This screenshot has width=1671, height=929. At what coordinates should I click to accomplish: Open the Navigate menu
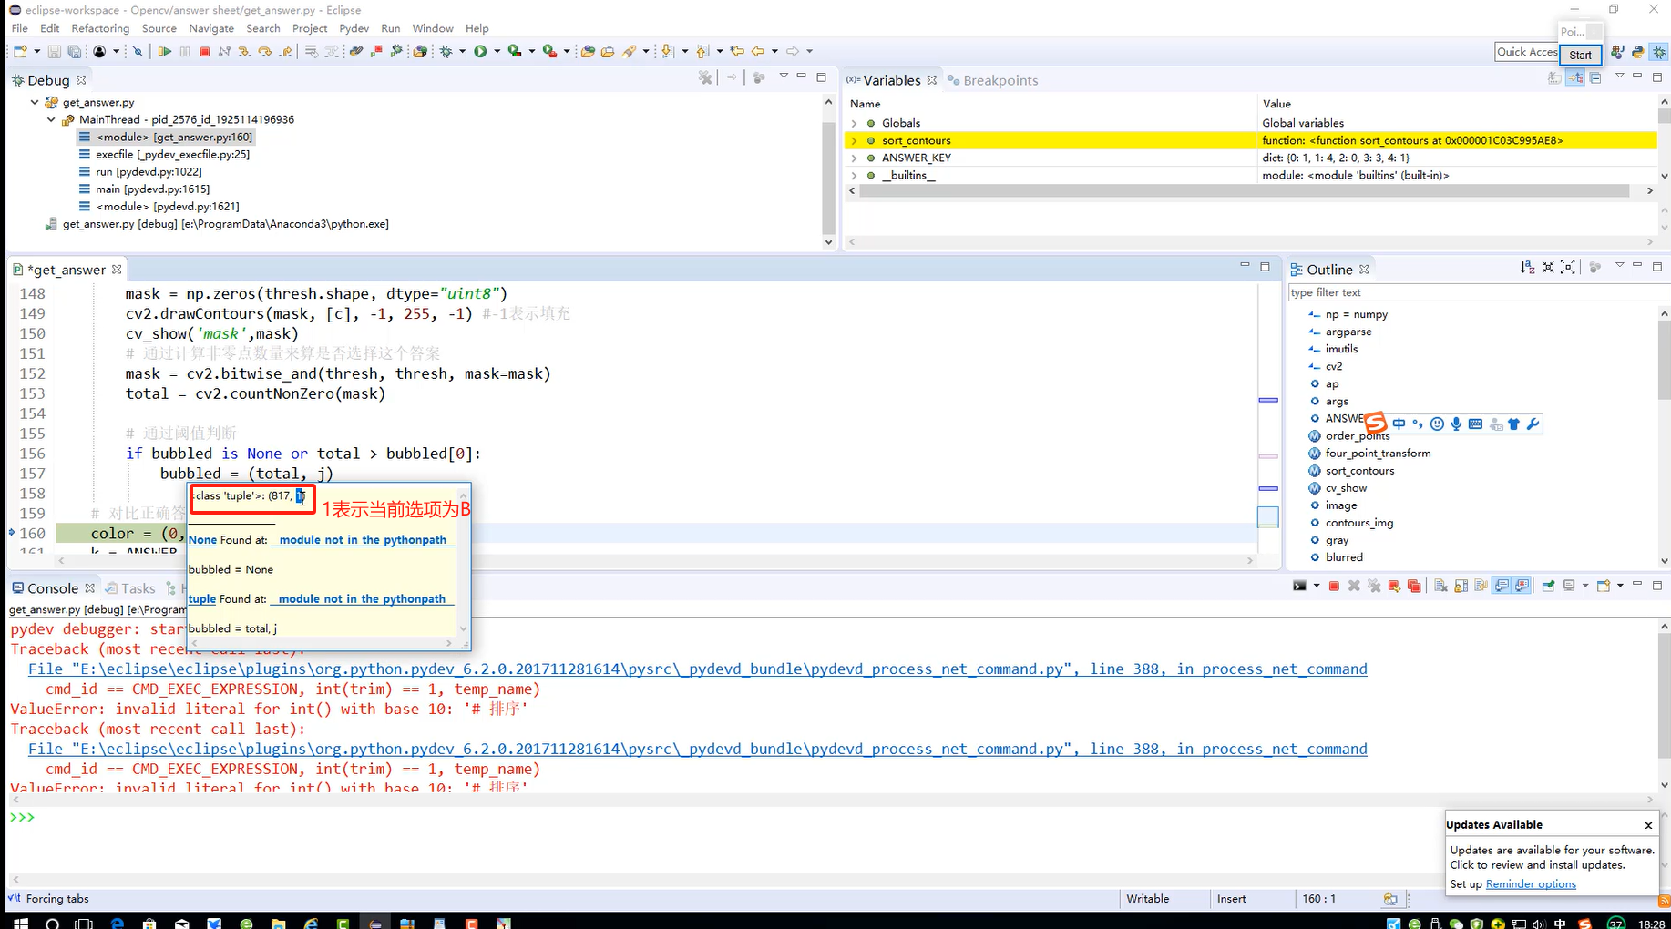pyautogui.click(x=211, y=28)
